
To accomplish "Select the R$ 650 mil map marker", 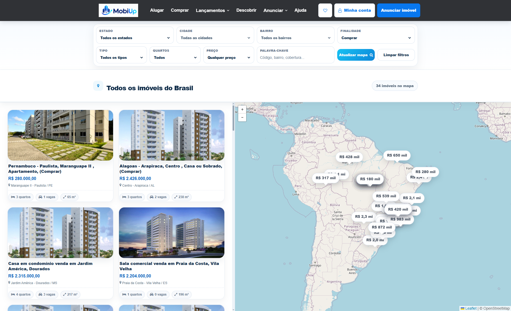I will click(397, 155).
